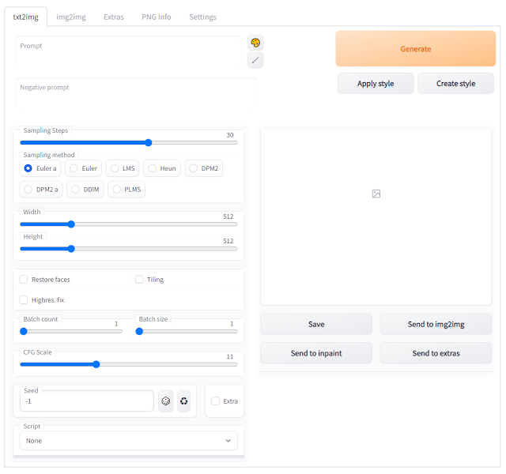Click the CFG Scale value 11
Viewport: 506px width, 474px height.
[x=230, y=356]
